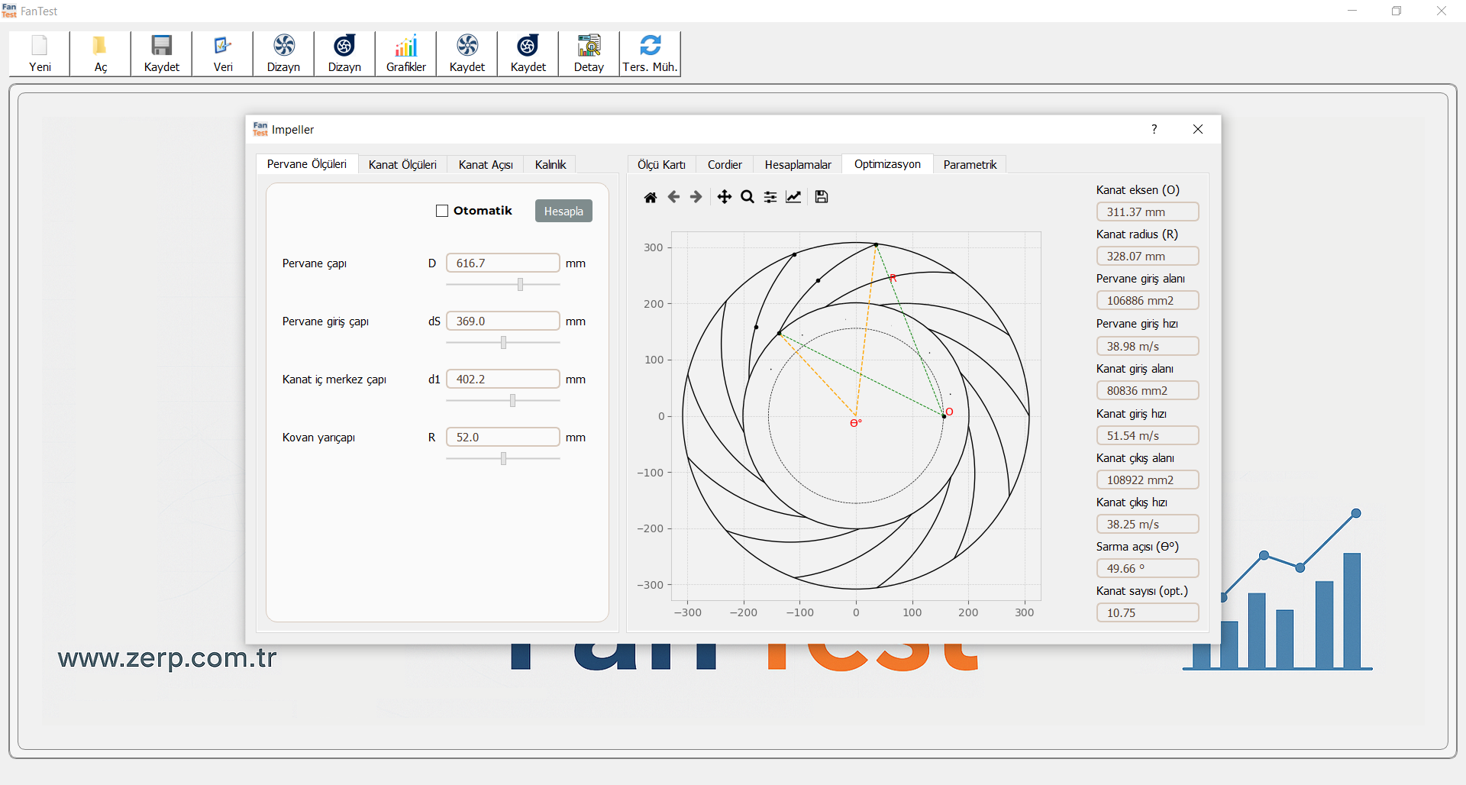Activate the plot zoom magnifier tool

(748, 197)
